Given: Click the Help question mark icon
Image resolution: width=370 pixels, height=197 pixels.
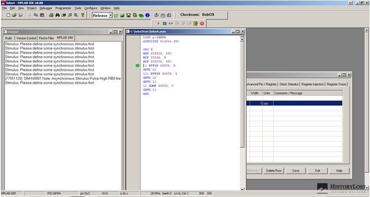Looking at the screenshot, I should point(82,15).
